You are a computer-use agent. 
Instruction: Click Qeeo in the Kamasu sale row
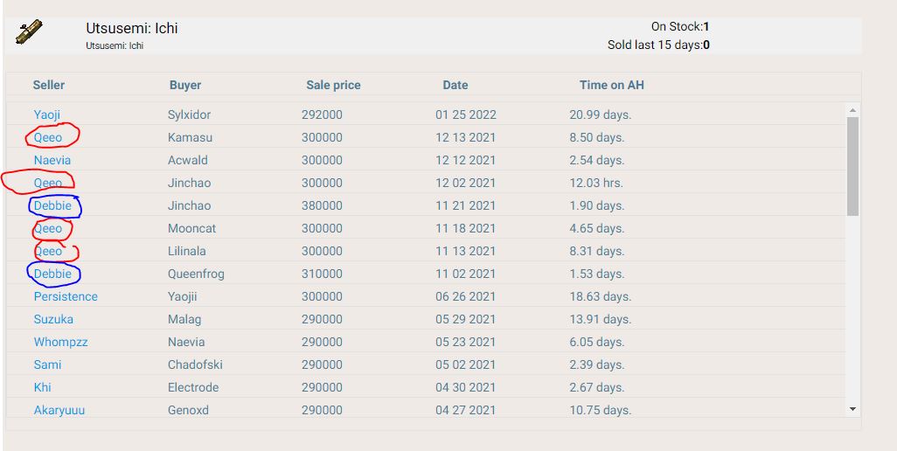click(48, 137)
